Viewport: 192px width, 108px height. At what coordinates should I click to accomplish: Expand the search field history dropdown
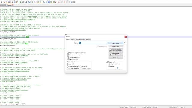[x=106, y=43]
